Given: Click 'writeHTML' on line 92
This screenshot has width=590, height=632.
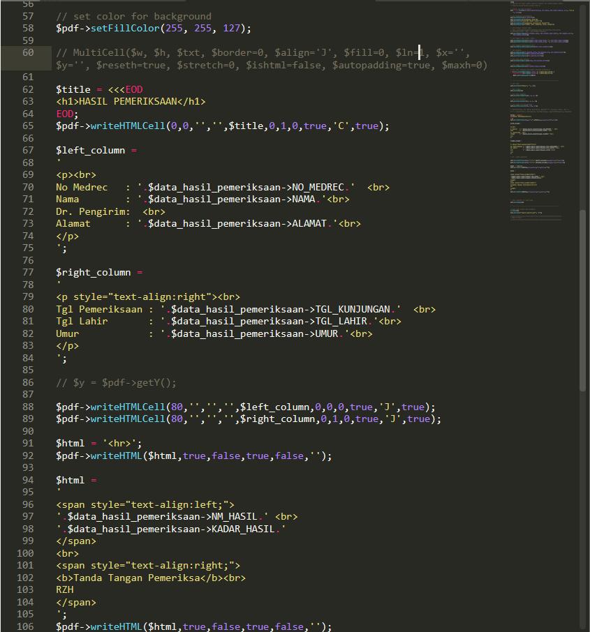Looking at the screenshot, I should pos(117,456).
